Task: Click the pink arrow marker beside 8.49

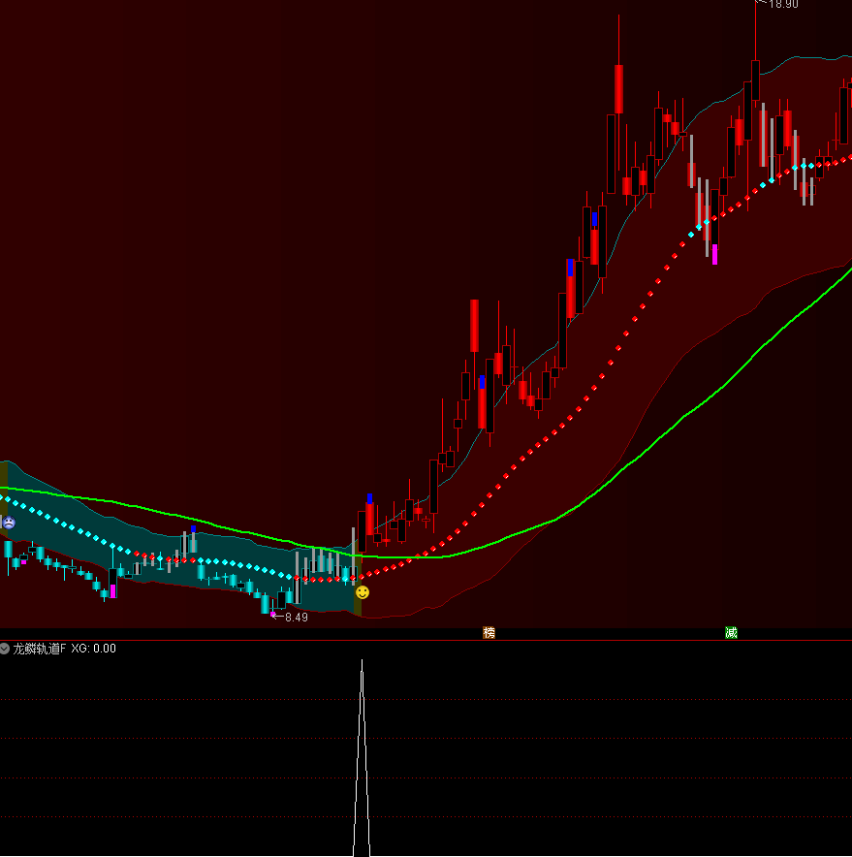Action: point(274,616)
